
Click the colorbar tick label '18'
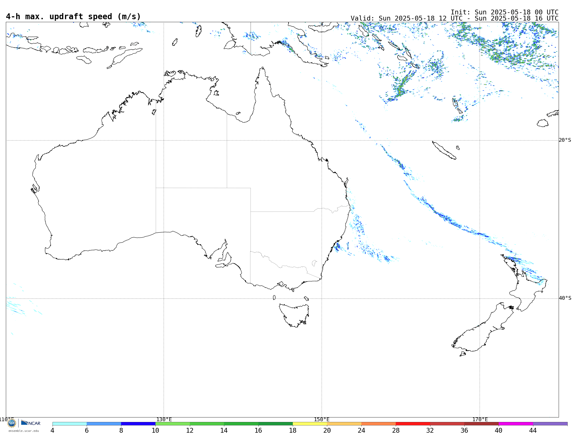click(293, 431)
